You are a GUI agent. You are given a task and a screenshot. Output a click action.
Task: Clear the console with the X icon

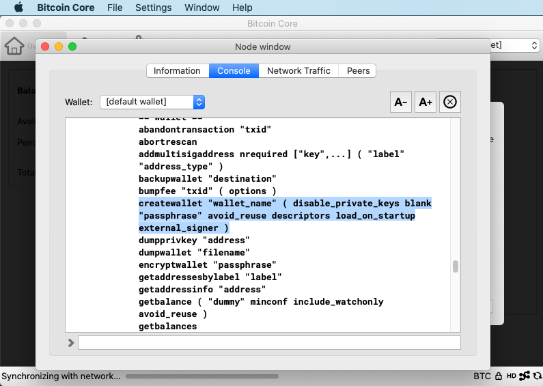450,102
